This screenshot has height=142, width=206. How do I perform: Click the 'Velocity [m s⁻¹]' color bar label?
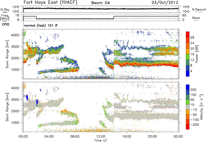201,107
